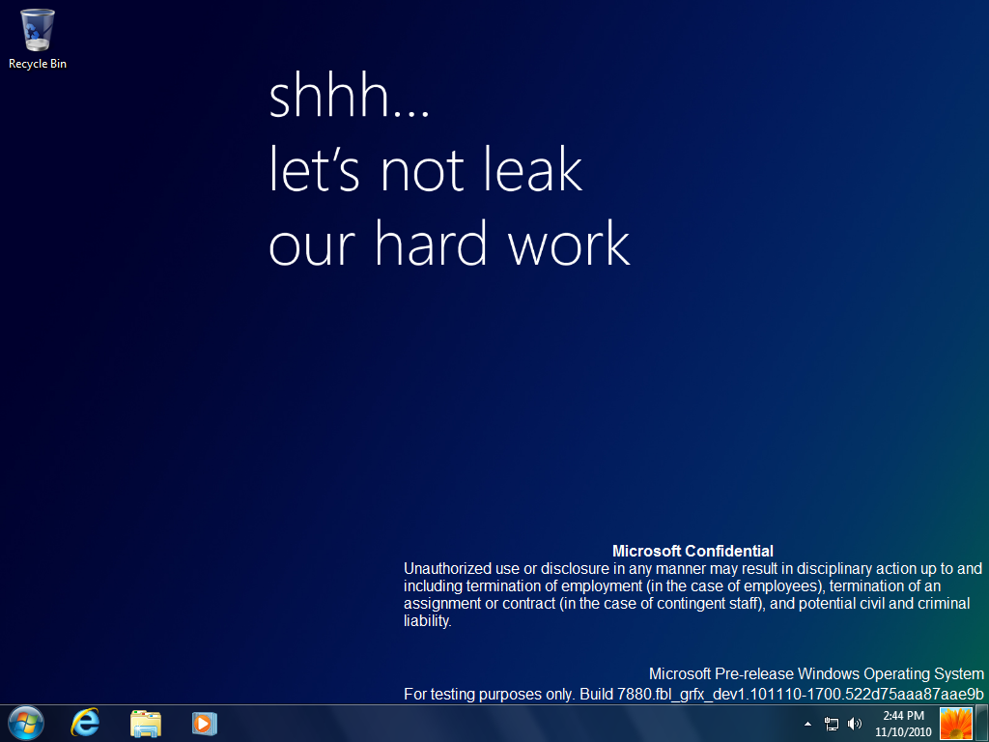Click the Show Desktop strip at taskbar end
Viewport: 989px width, 742px height.
coord(982,723)
